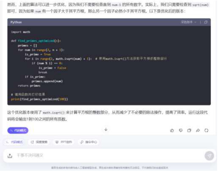This screenshot has width=218, height=171.
Task: Open the 指令中心 command center
Action: pos(88,142)
